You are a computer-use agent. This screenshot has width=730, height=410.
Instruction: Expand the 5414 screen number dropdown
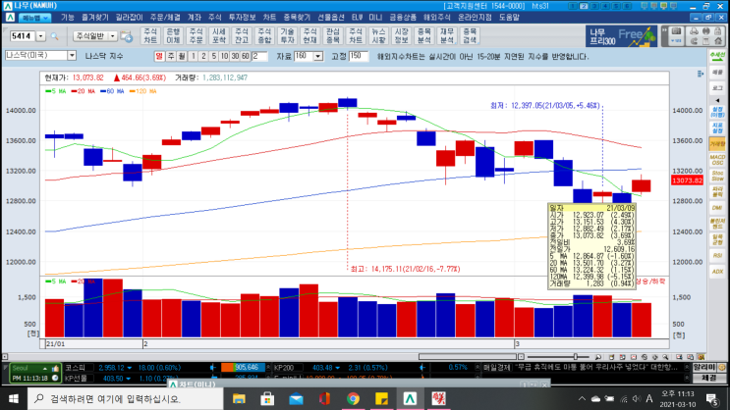[x=41, y=36]
